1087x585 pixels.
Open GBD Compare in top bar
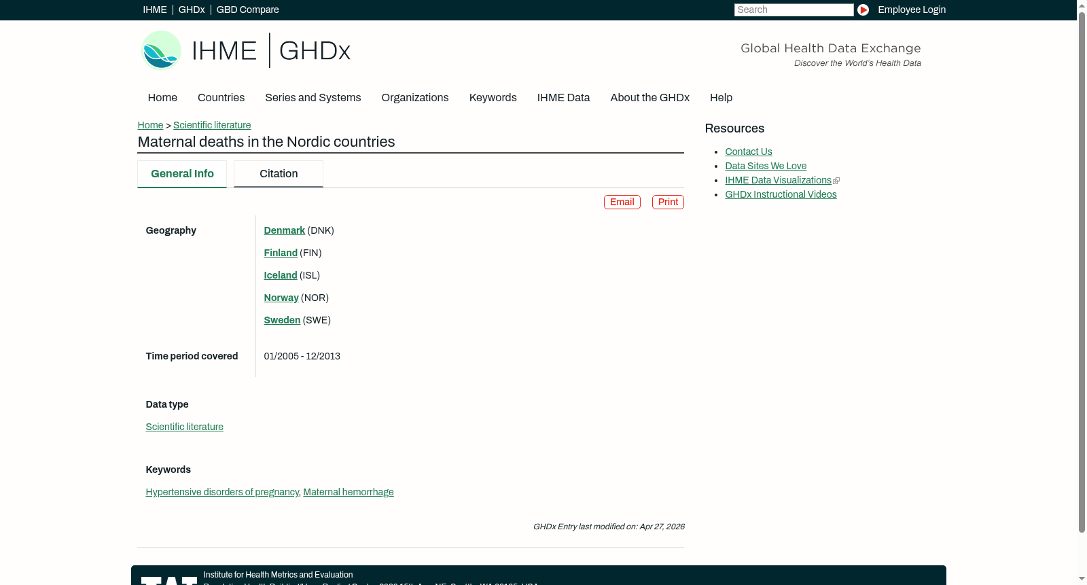point(247,10)
